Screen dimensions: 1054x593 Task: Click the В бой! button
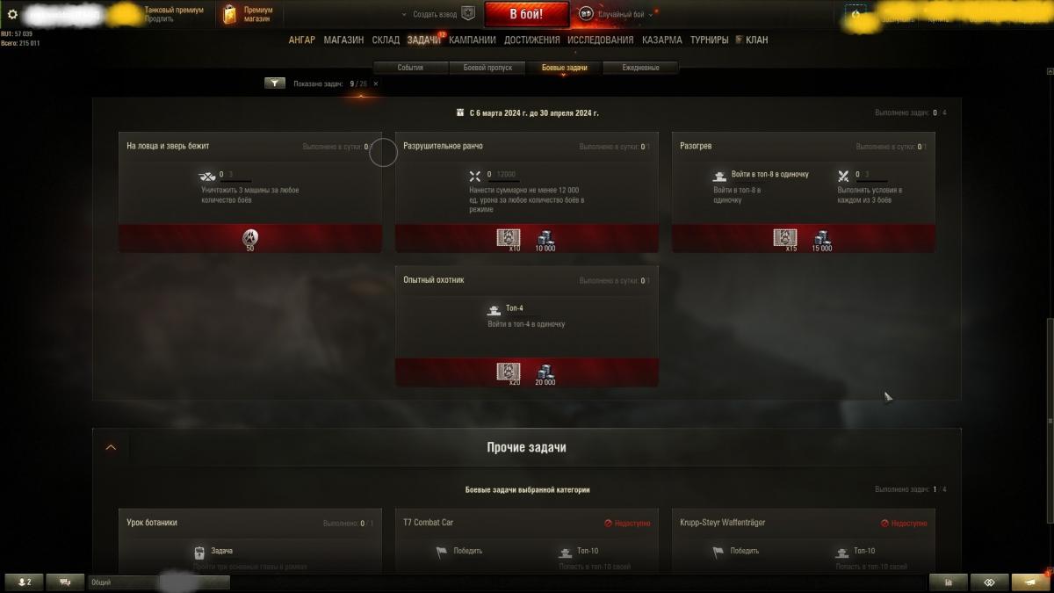tap(527, 14)
